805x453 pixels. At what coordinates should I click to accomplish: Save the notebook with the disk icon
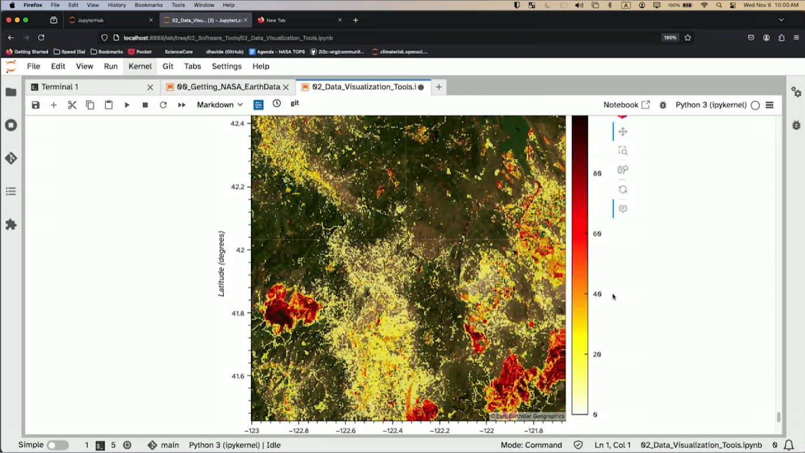(36, 105)
